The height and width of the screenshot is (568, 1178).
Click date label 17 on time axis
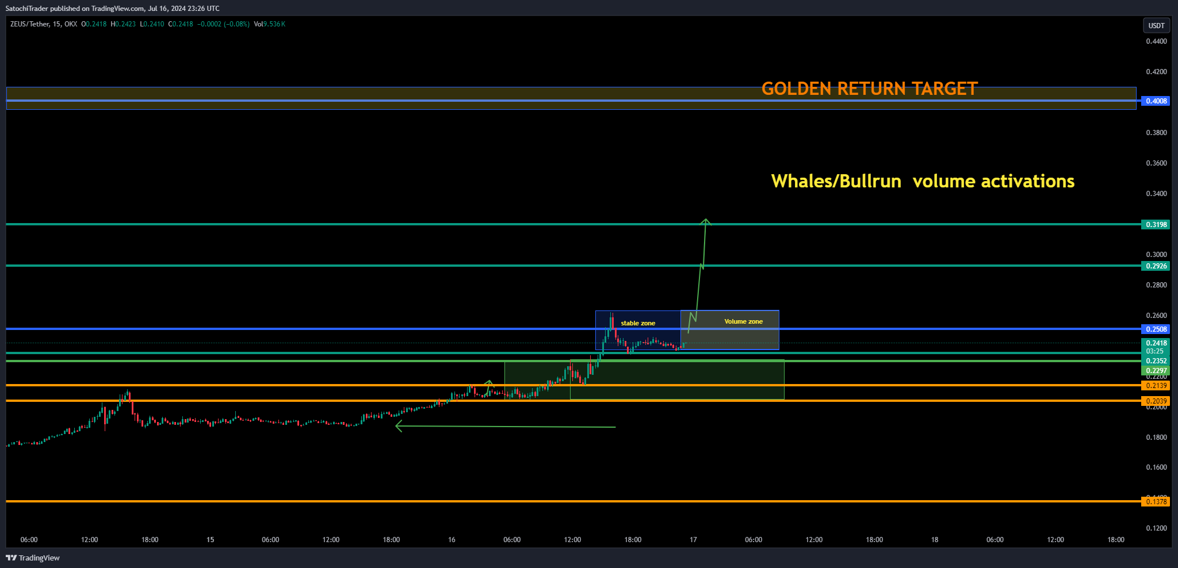(x=693, y=540)
